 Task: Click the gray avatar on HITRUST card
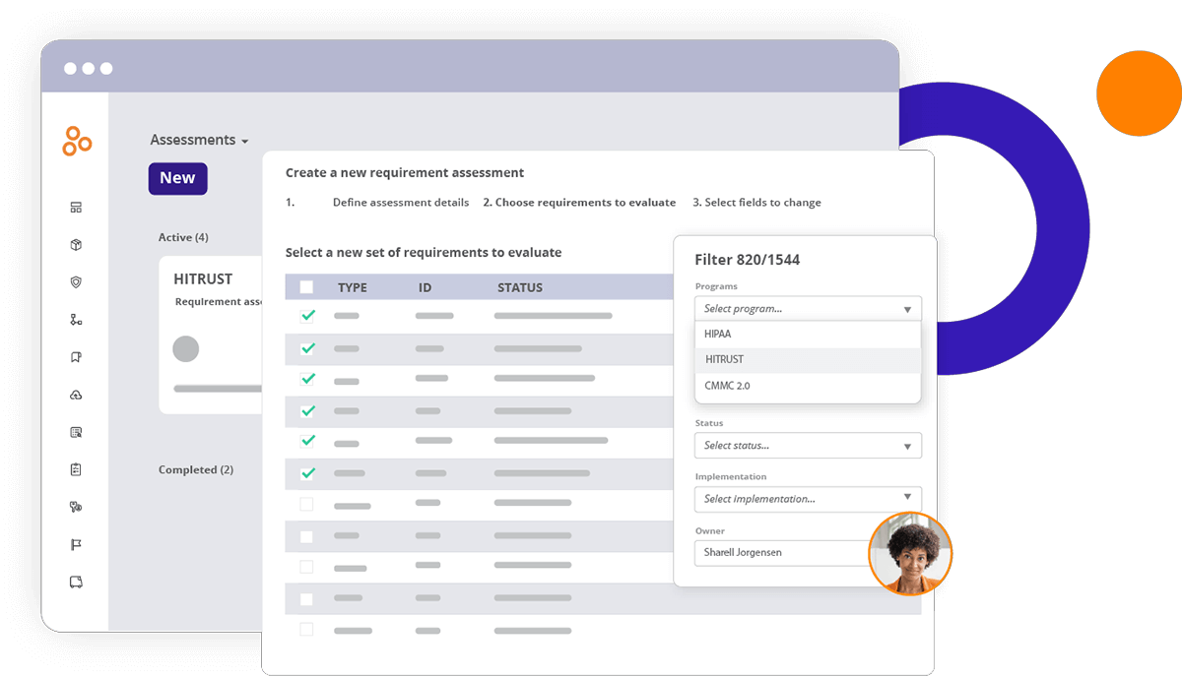tap(185, 348)
